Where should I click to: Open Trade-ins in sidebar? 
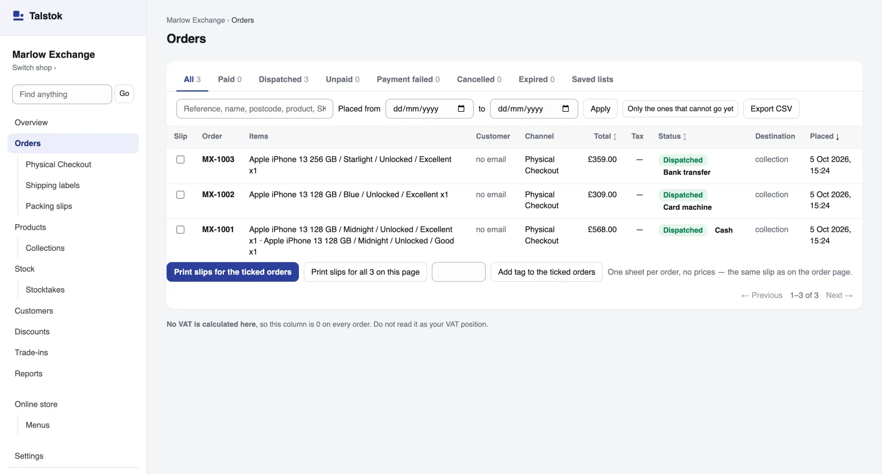click(x=31, y=353)
